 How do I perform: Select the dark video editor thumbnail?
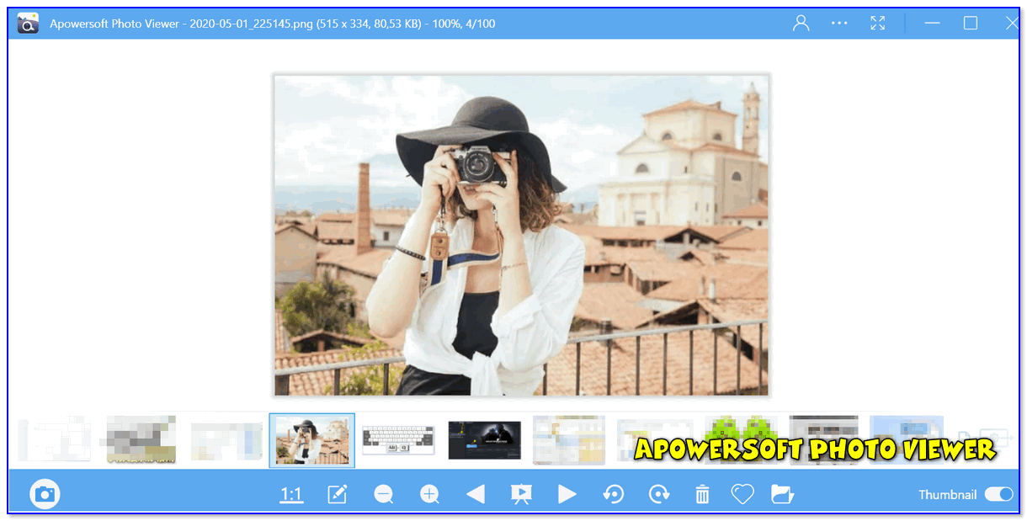484,440
